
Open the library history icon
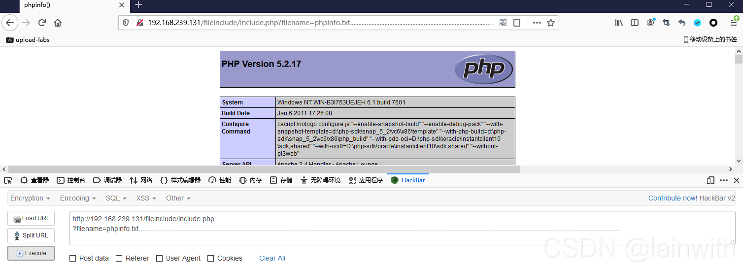pyautogui.click(x=619, y=23)
